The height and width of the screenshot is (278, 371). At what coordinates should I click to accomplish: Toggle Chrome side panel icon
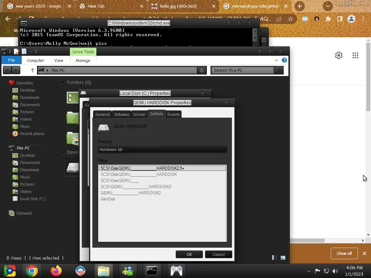pos(340,19)
